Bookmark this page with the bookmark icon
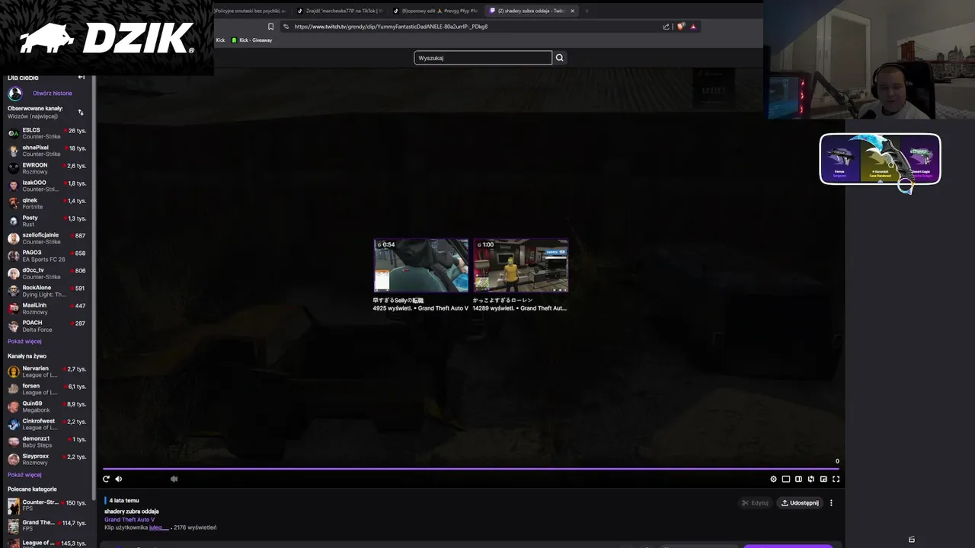This screenshot has width=975, height=548. click(x=270, y=27)
